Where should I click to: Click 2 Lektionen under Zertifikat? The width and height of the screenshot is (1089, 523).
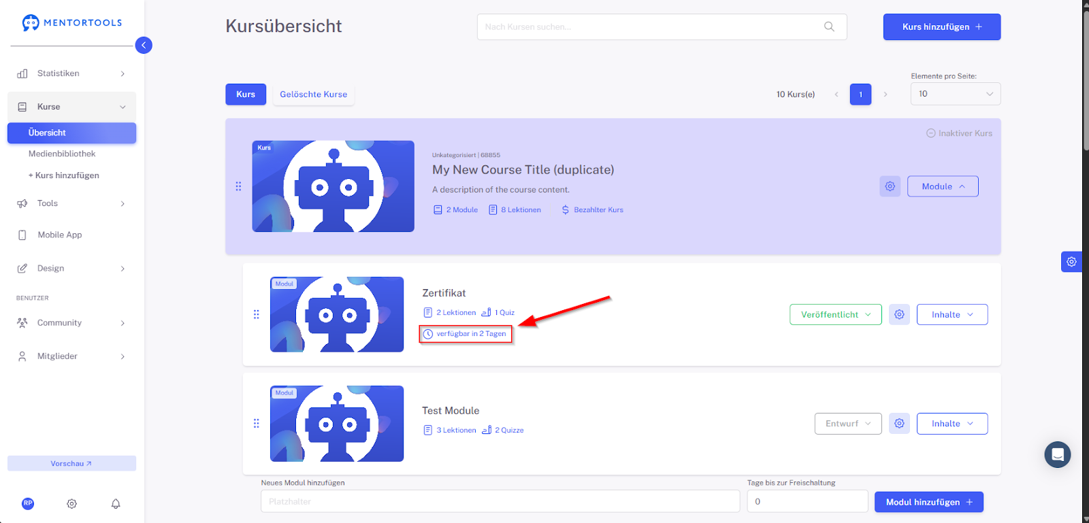coord(450,313)
